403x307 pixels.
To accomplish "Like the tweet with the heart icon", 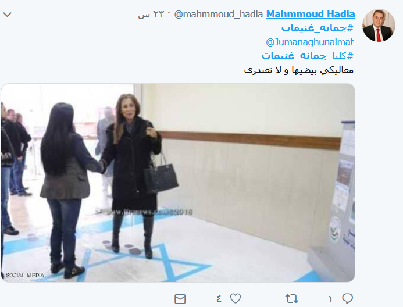I will [x=235, y=298].
